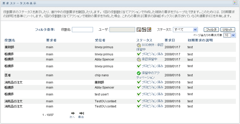
Task: Sort by 受信者 column header
Action: (x=100, y=40)
